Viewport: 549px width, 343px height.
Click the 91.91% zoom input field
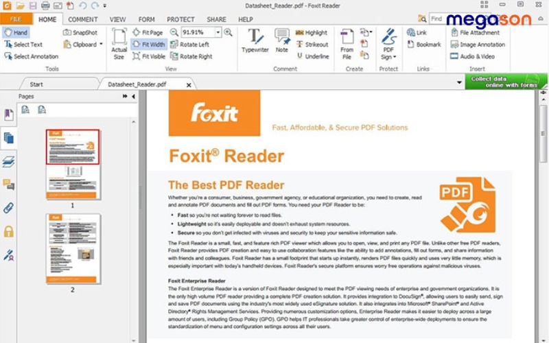click(198, 32)
